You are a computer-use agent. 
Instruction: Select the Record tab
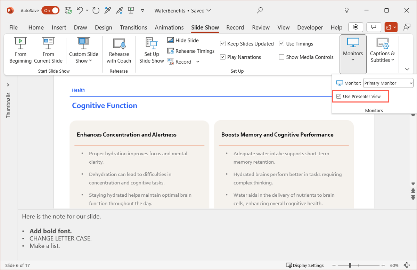235,27
